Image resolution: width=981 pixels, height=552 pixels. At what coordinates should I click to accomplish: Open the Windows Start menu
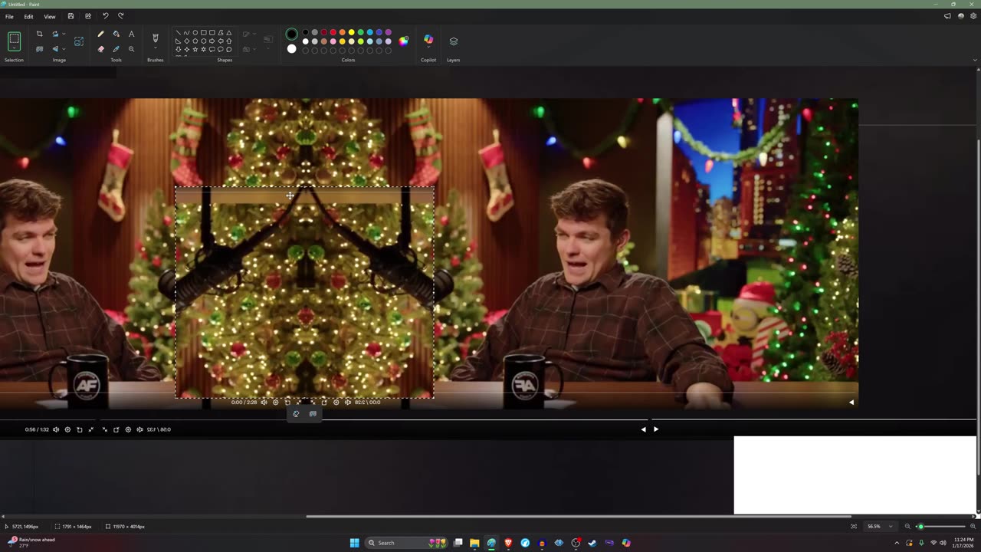354,543
